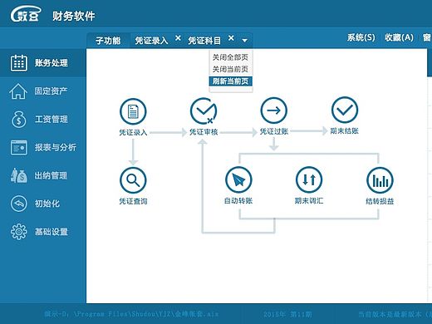Click the 报表与分析 report icon

pos(18,147)
